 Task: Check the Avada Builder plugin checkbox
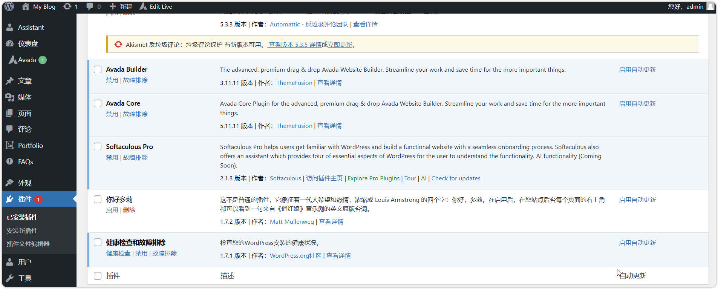pyautogui.click(x=98, y=69)
